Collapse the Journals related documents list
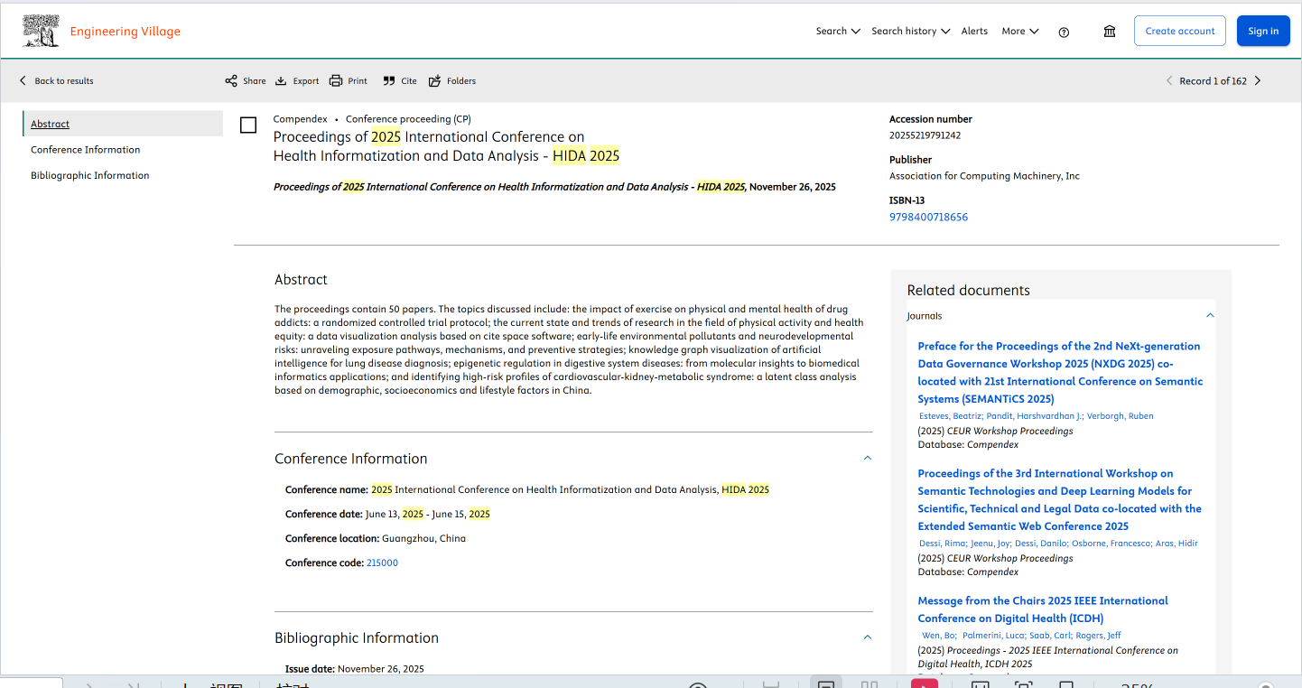 1210,316
